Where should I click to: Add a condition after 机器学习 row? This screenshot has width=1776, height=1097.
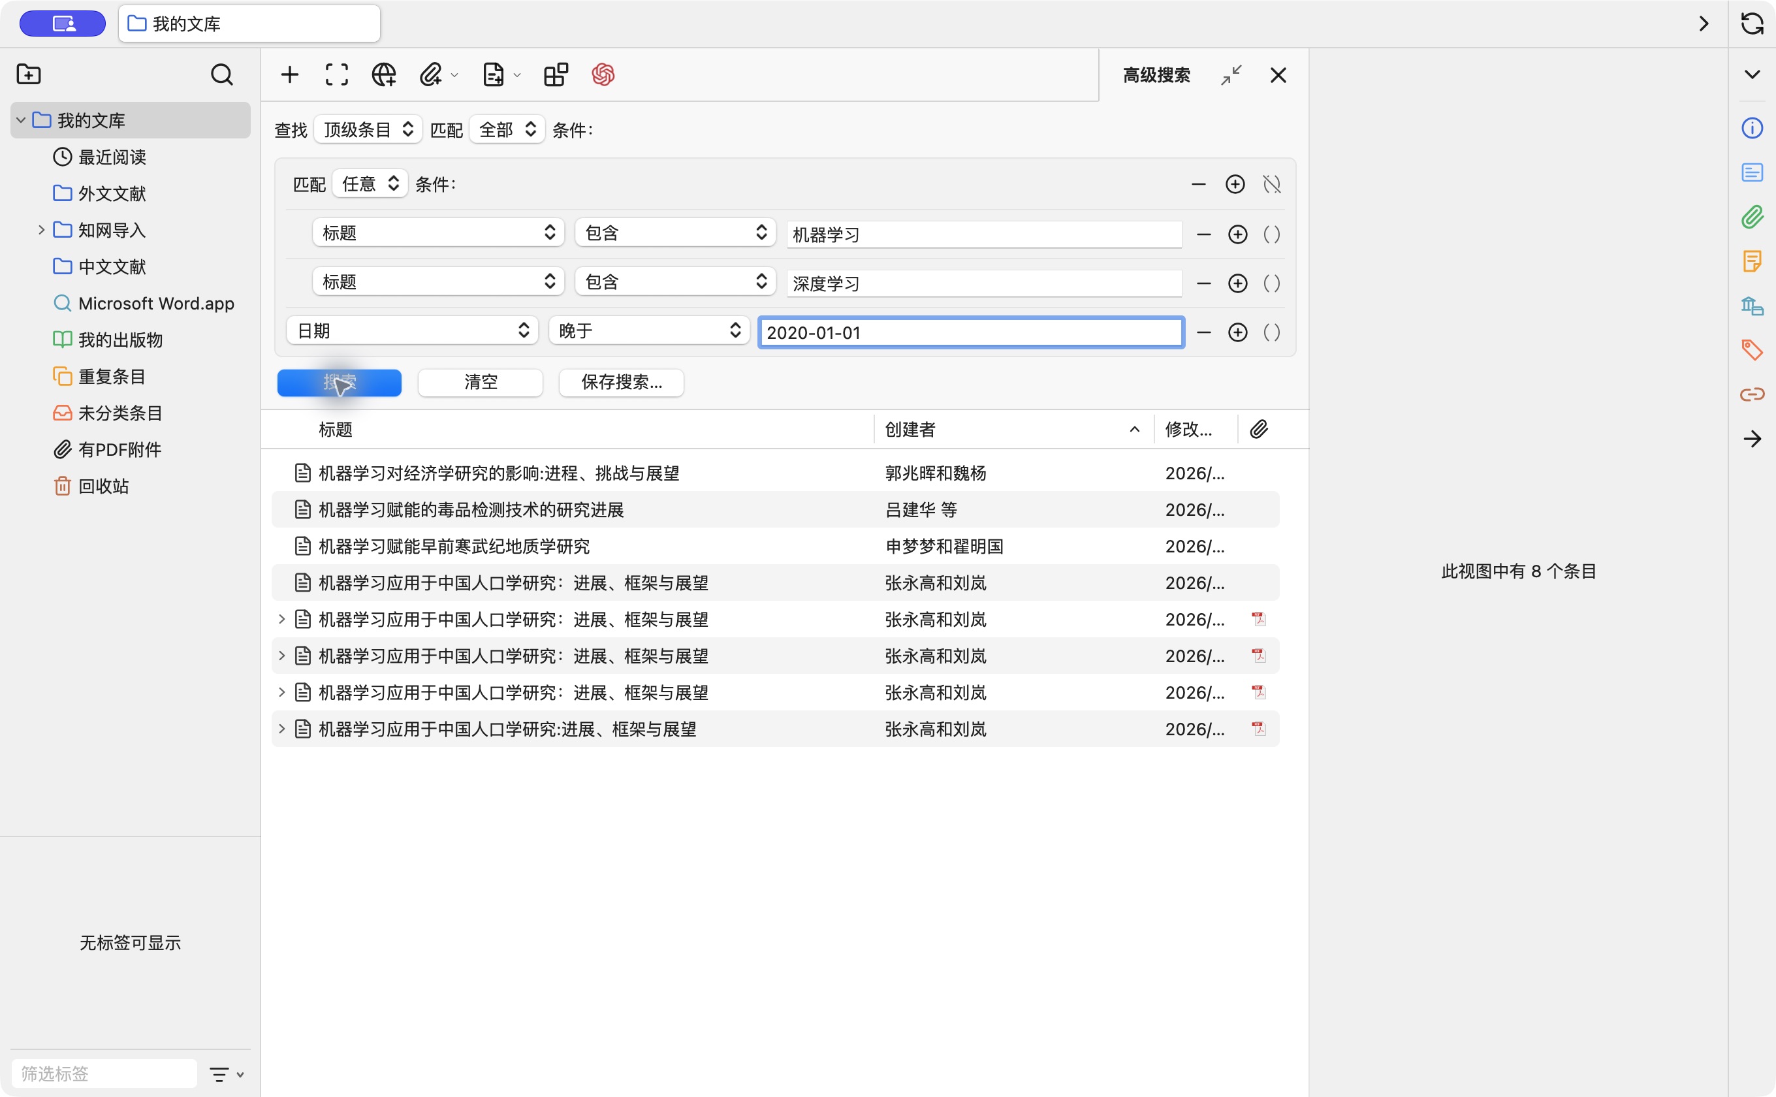tap(1238, 234)
